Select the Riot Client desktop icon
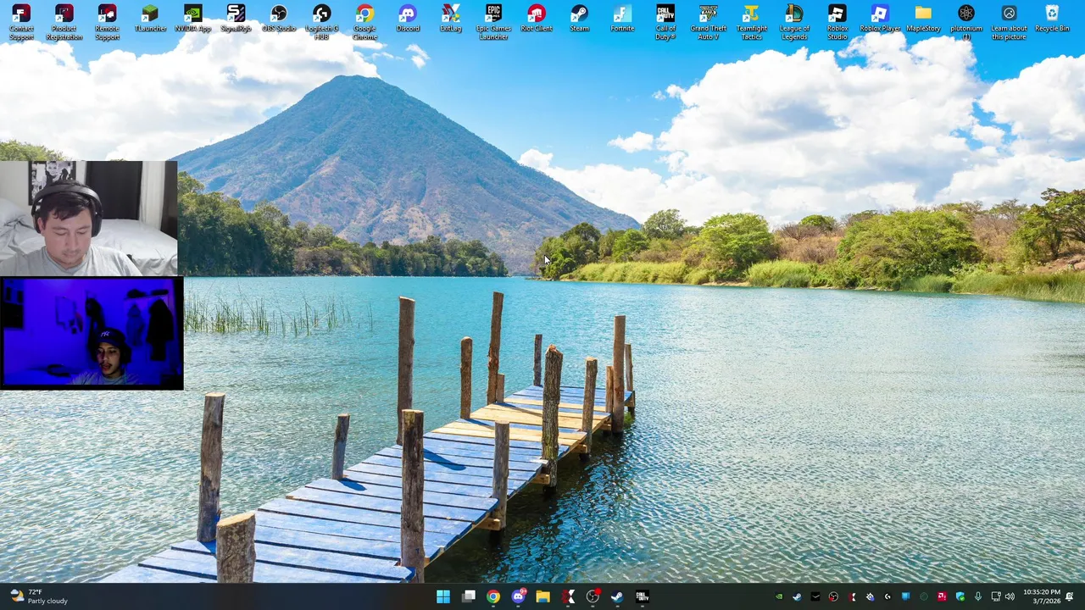Image resolution: width=1085 pixels, height=610 pixels. pos(536,19)
